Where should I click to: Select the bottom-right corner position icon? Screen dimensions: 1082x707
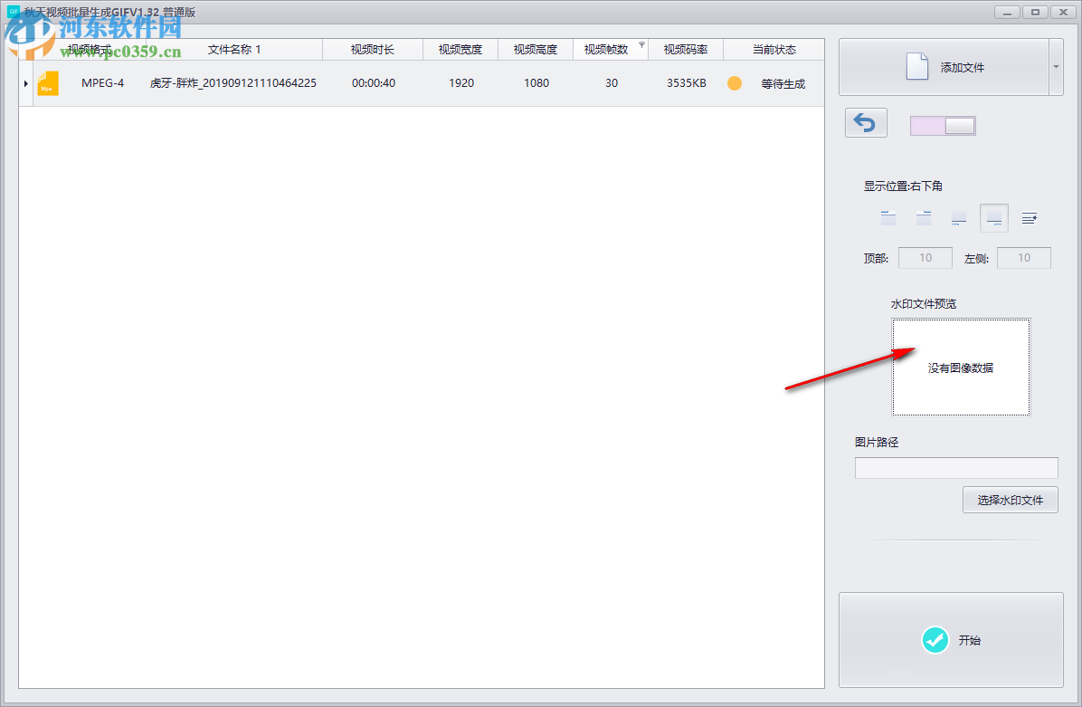pyautogui.click(x=993, y=218)
